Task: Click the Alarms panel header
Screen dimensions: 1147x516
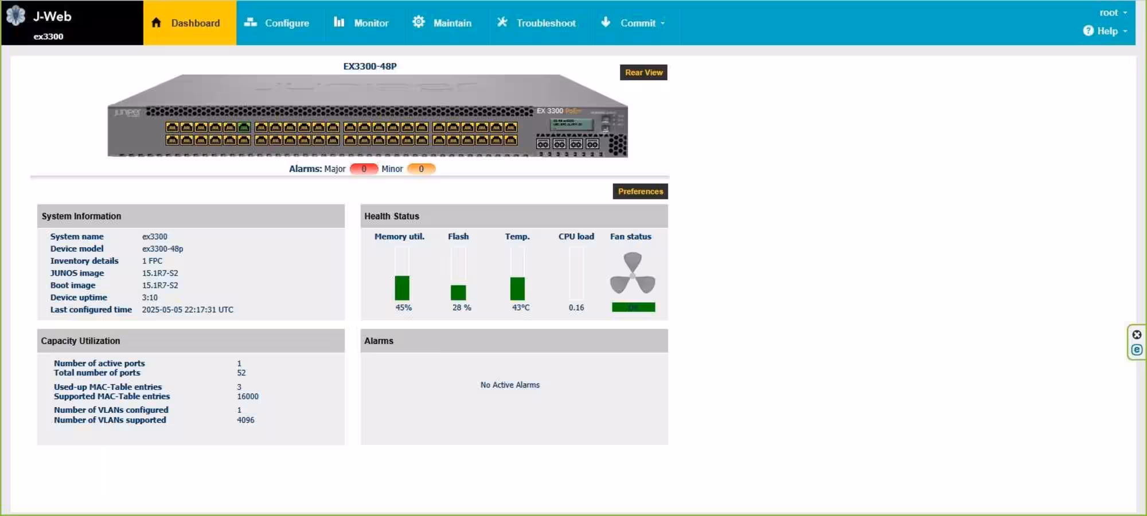Action: coord(514,341)
